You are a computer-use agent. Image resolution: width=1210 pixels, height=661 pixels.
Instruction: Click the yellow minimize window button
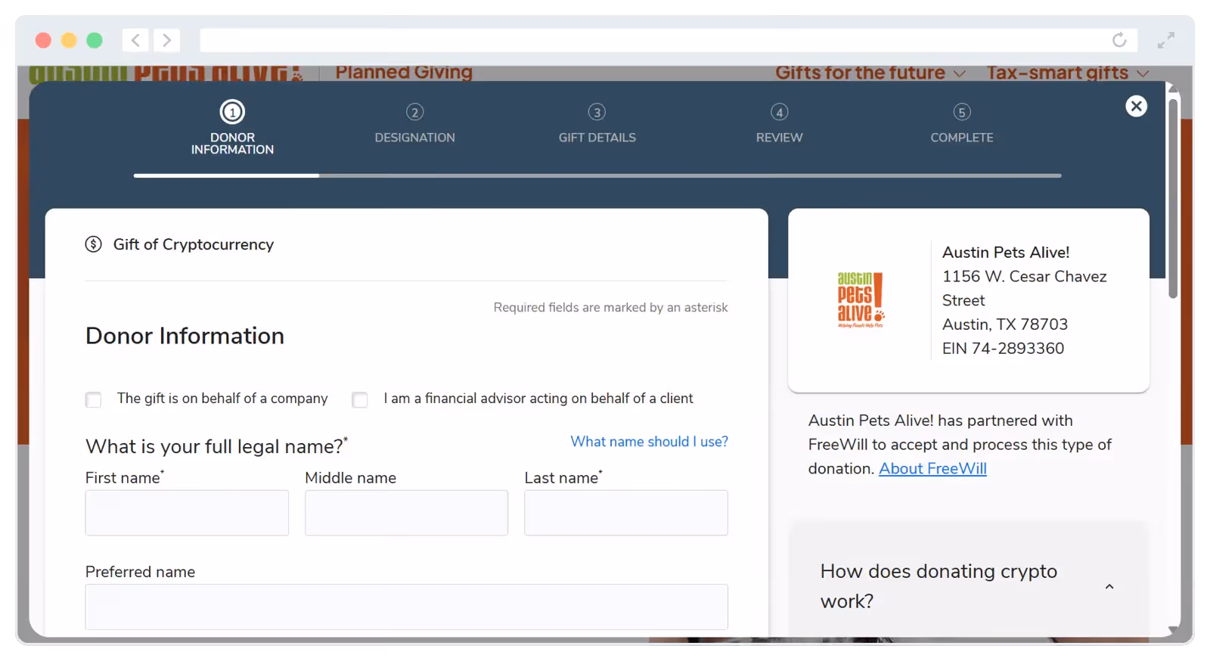tap(69, 40)
